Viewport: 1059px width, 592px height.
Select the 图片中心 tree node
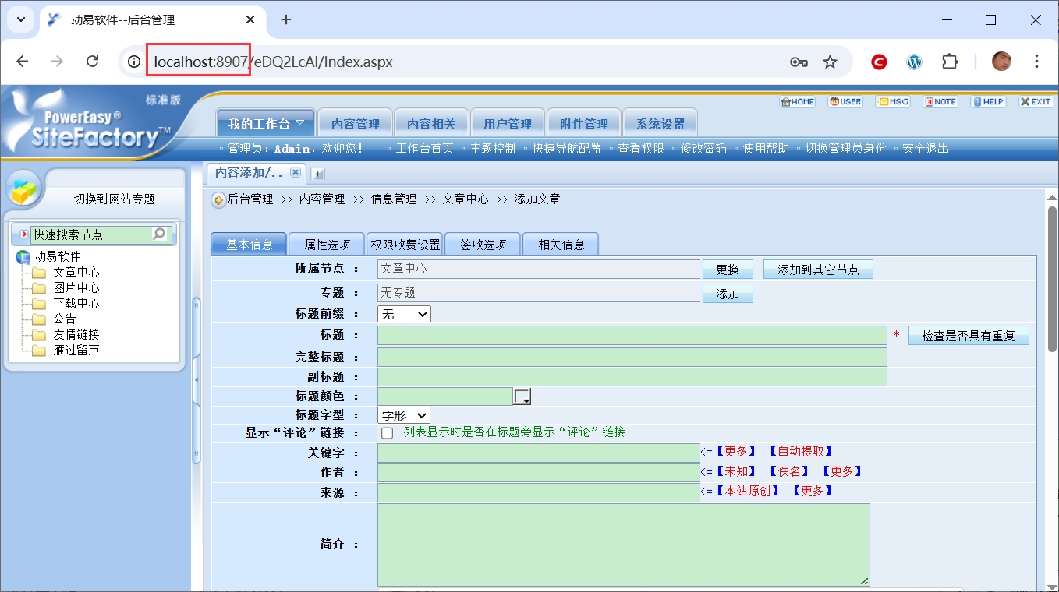coord(76,287)
